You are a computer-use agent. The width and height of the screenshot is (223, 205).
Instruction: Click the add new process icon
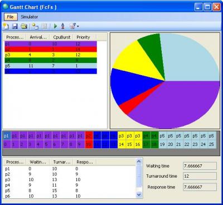(x=35, y=26)
